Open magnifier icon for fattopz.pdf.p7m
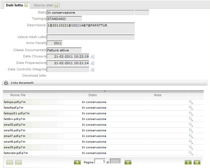210x168 pixels. (x=191, y=102)
